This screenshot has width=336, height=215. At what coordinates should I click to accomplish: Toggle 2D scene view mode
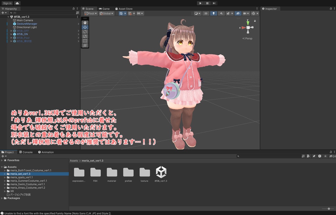point(206,13)
